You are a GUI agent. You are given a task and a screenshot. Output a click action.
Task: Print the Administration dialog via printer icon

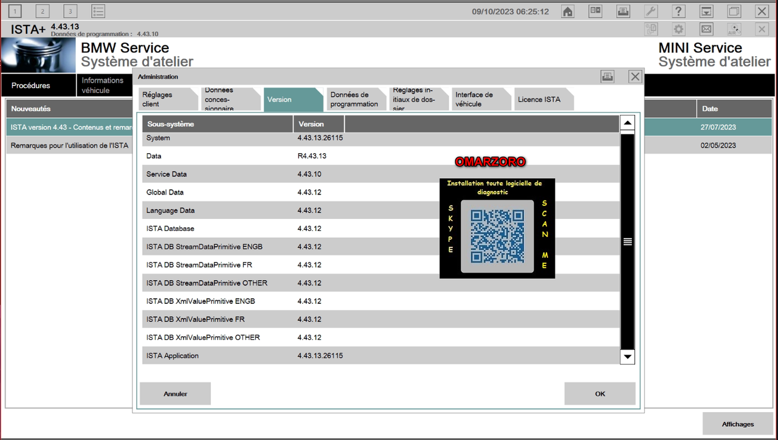coord(607,77)
